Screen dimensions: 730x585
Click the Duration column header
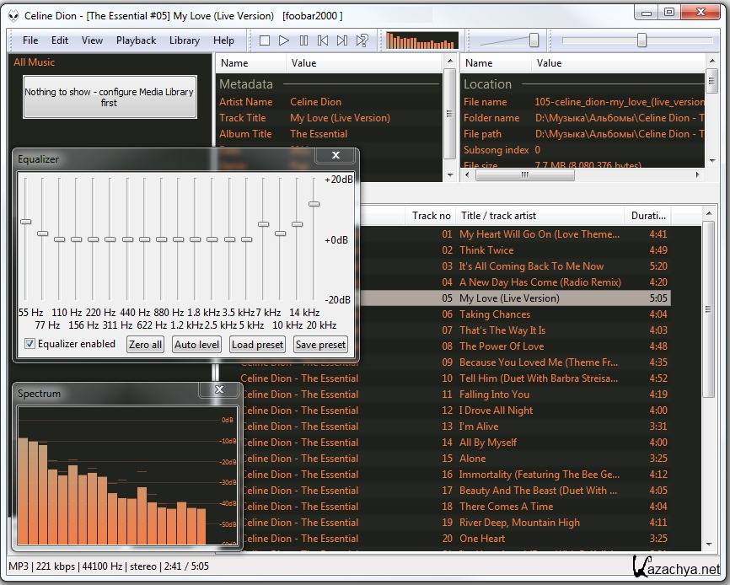[648, 216]
